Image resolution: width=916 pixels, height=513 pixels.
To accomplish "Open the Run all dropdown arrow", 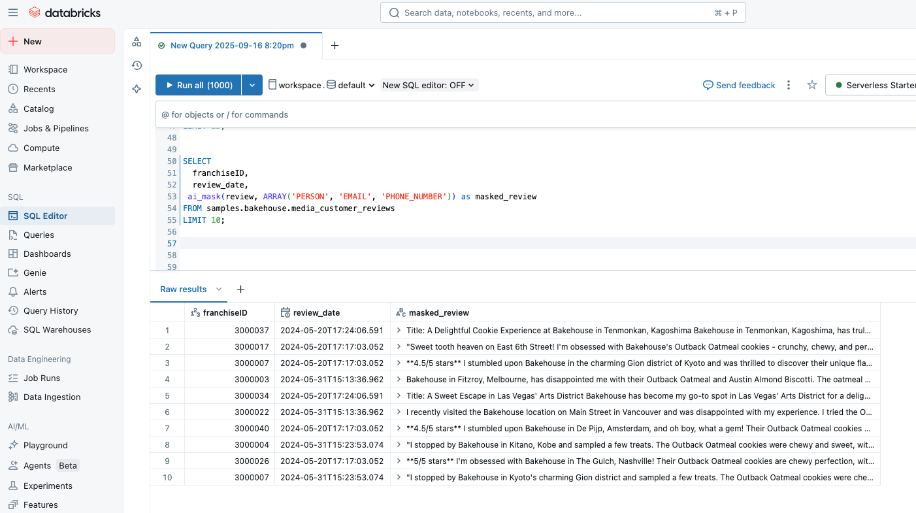I will 252,84.
